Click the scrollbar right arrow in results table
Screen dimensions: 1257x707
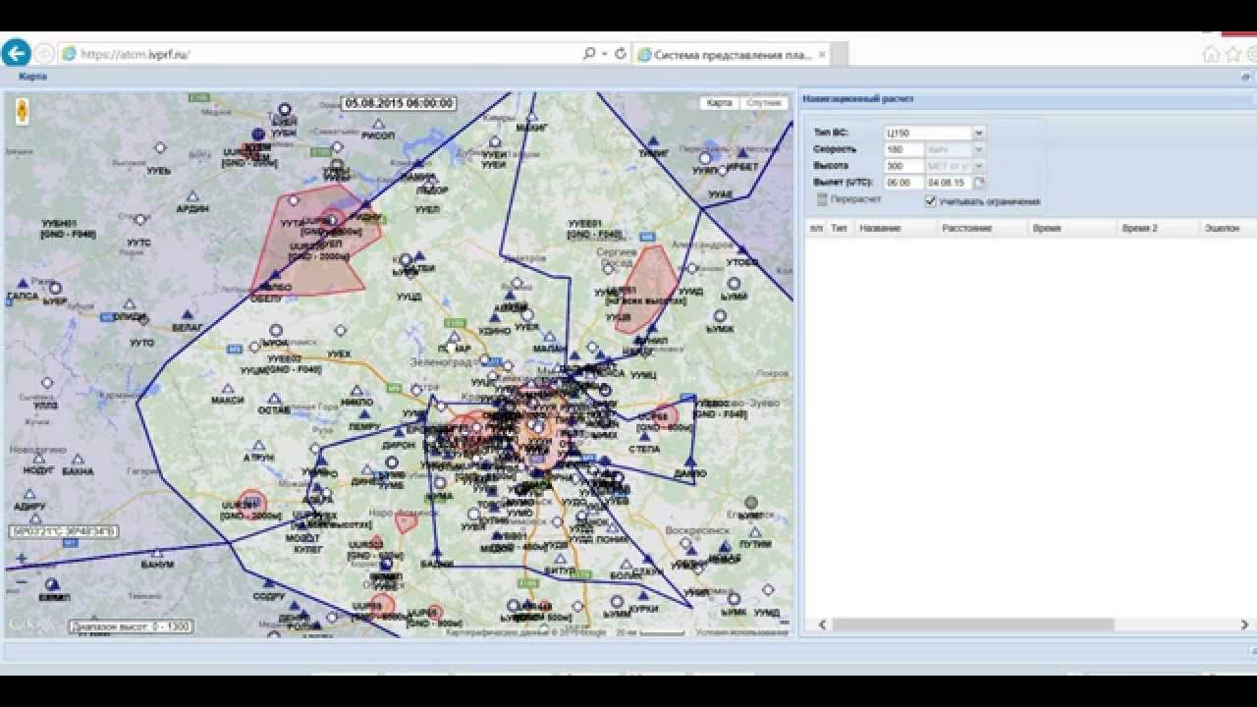[1244, 625]
